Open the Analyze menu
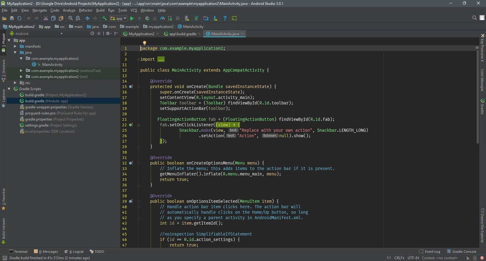Image resolution: width=486 pixels, height=261 pixels. (69, 10)
